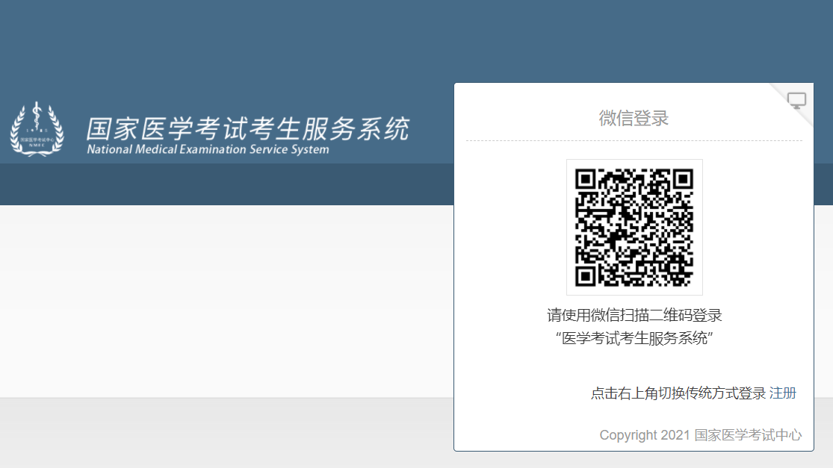This screenshot has width=833, height=468.
Task: Click the 国家医学考试中心 footer text
Action: click(748, 435)
